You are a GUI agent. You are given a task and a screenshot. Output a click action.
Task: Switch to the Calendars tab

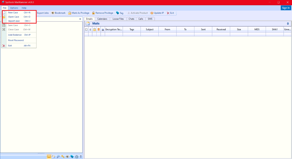pyautogui.click(x=102, y=19)
